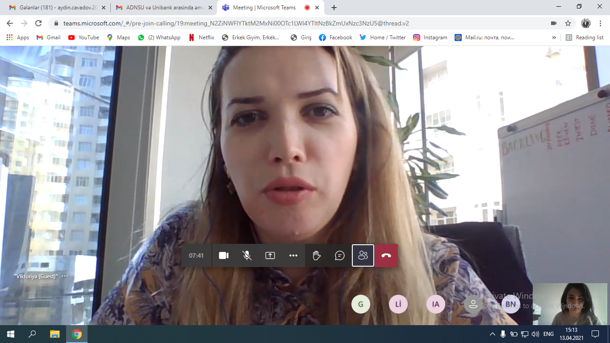Hang up the call with red button
Screen dimensions: 610x343
386,255
